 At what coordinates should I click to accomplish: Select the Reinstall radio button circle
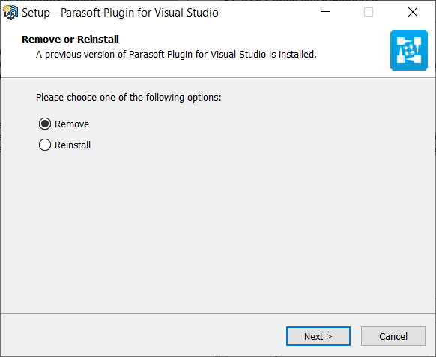tap(45, 145)
